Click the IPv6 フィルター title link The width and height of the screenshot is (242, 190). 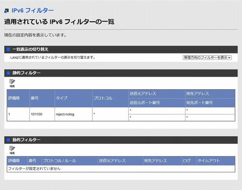pyautogui.click(x=33, y=11)
